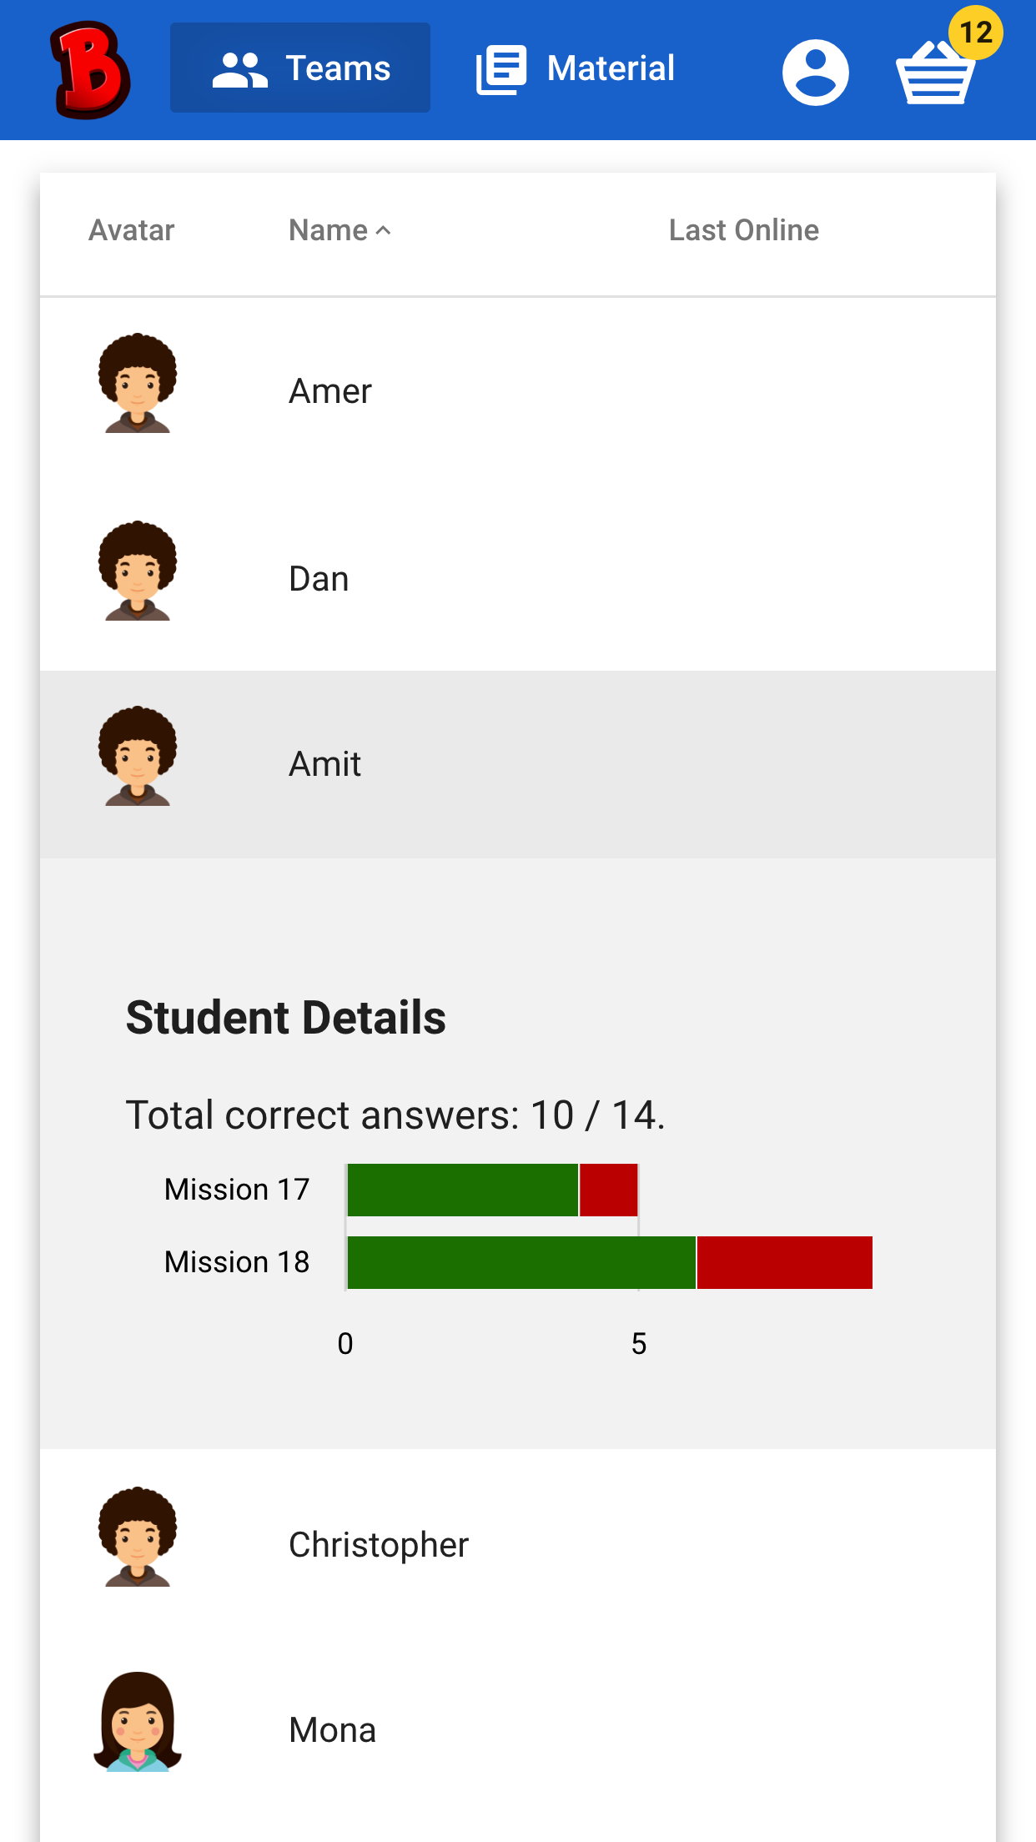The width and height of the screenshot is (1036, 1842).
Task: Open the shopping basket icon
Action: (x=934, y=75)
